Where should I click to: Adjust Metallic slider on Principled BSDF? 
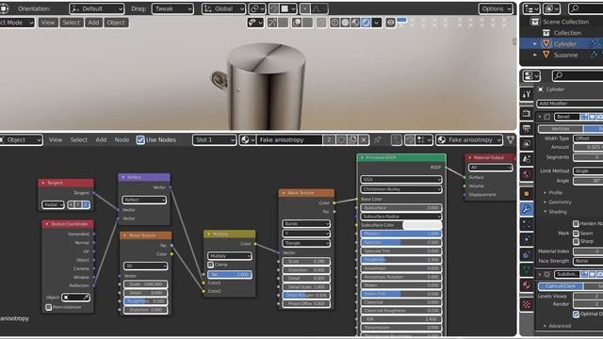pos(400,234)
